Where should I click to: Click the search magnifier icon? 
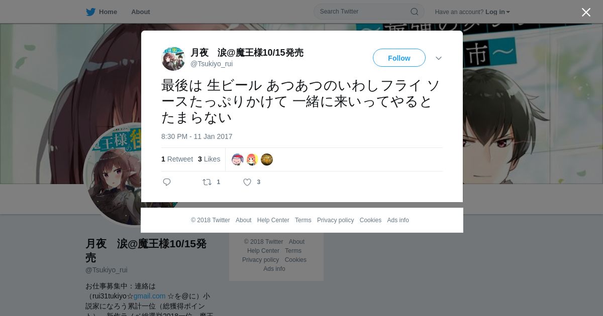(414, 12)
